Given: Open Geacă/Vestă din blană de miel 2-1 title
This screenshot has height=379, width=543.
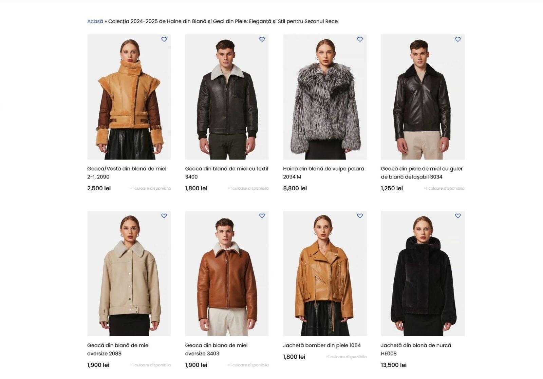Looking at the screenshot, I should click(127, 173).
